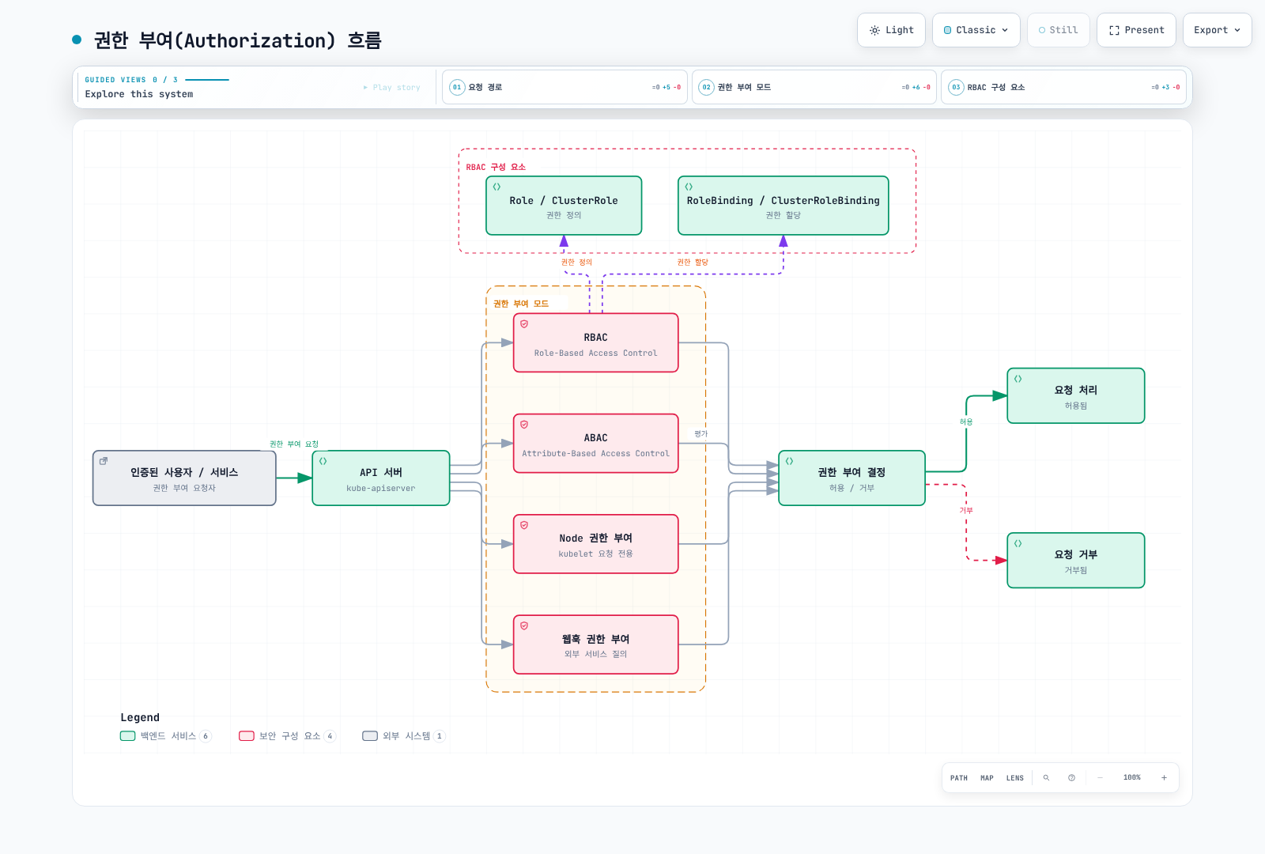Select guided view 02 권한 부여 모드
Image resolution: width=1265 pixels, height=854 pixels.
[x=814, y=87]
